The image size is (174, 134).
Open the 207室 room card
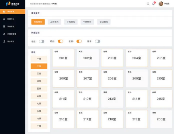coord(88,78)
